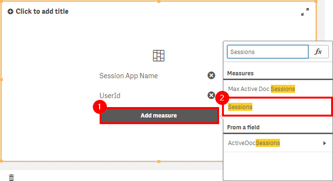Click the Session App Name label
The width and height of the screenshot is (333, 181).
(x=129, y=76)
